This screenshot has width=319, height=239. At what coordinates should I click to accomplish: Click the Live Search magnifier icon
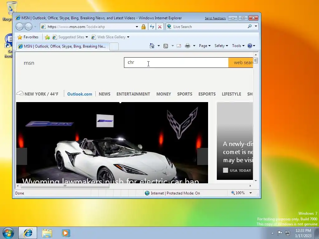click(250, 26)
